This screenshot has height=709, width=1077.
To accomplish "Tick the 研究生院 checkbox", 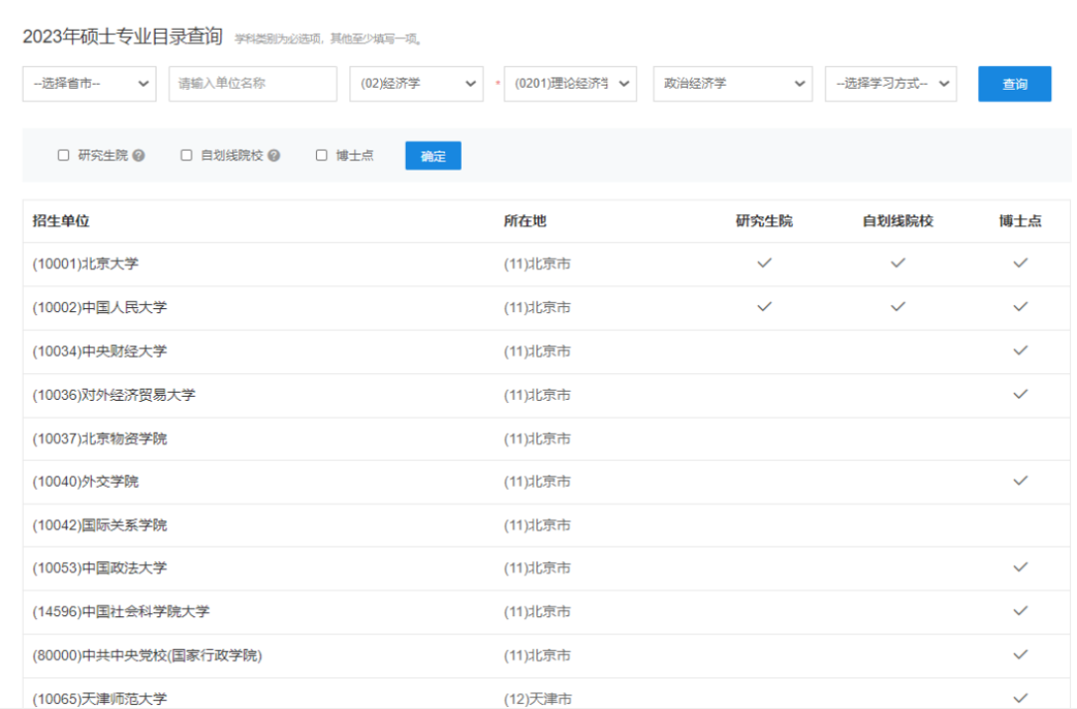I will pyautogui.click(x=63, y=156).
